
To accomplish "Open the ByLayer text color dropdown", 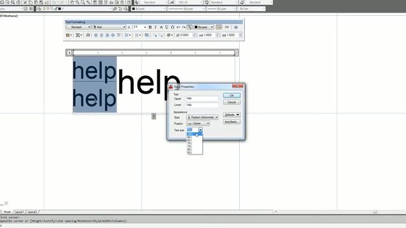I will (204, 27).
